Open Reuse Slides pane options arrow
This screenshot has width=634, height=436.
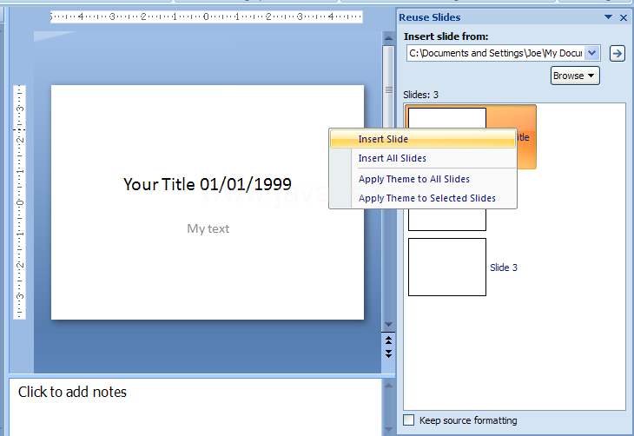pos(608,17)
